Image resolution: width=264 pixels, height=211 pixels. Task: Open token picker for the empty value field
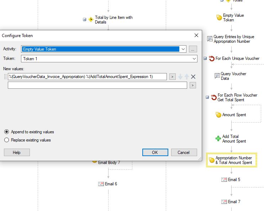(193, 85)
